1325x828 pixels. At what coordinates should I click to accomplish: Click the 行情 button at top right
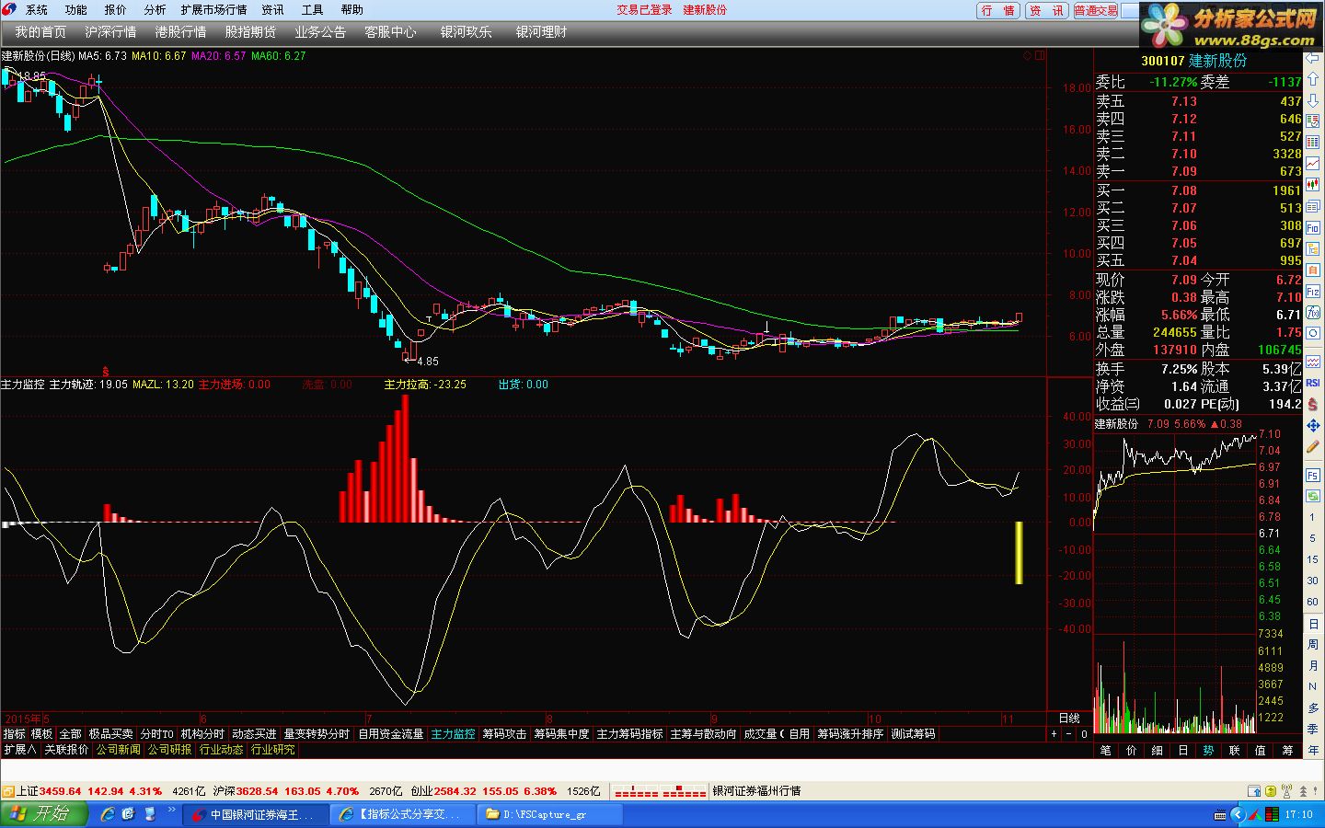tap(998, 11)
